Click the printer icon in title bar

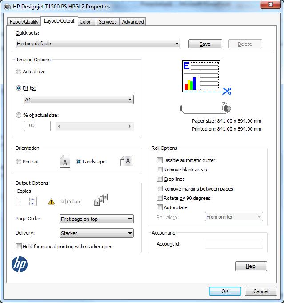pos(8,7)
